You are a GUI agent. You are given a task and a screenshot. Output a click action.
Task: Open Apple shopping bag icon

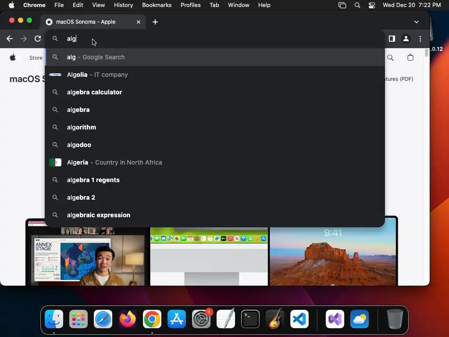coord(410,57)
